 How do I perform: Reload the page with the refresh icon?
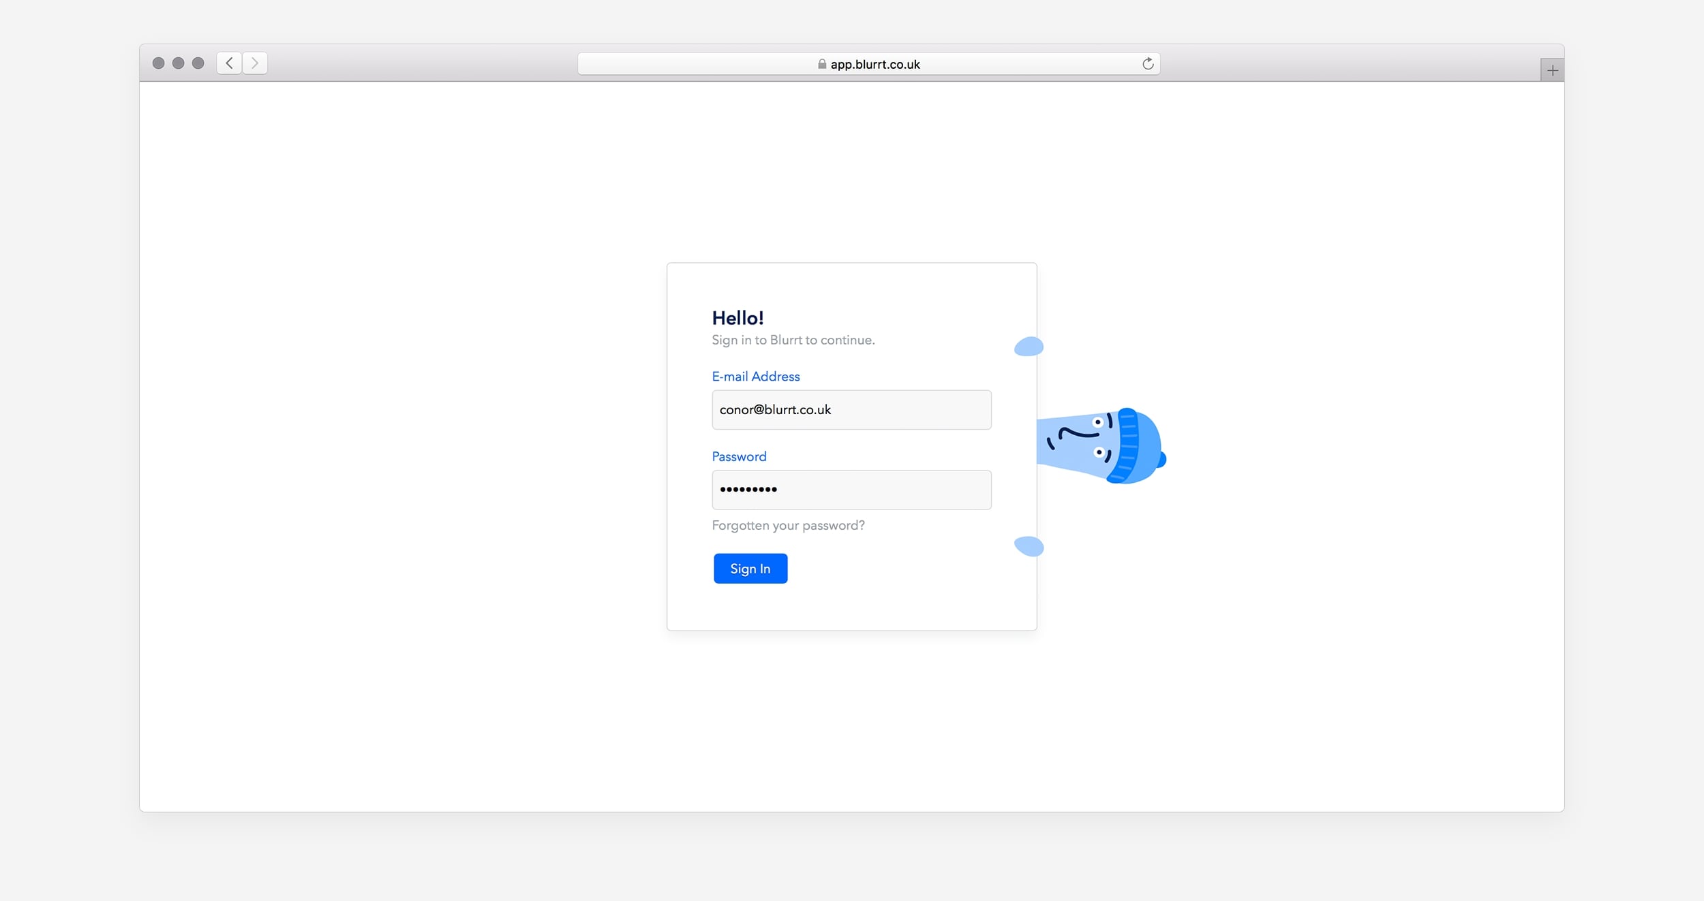(1148, 63)
